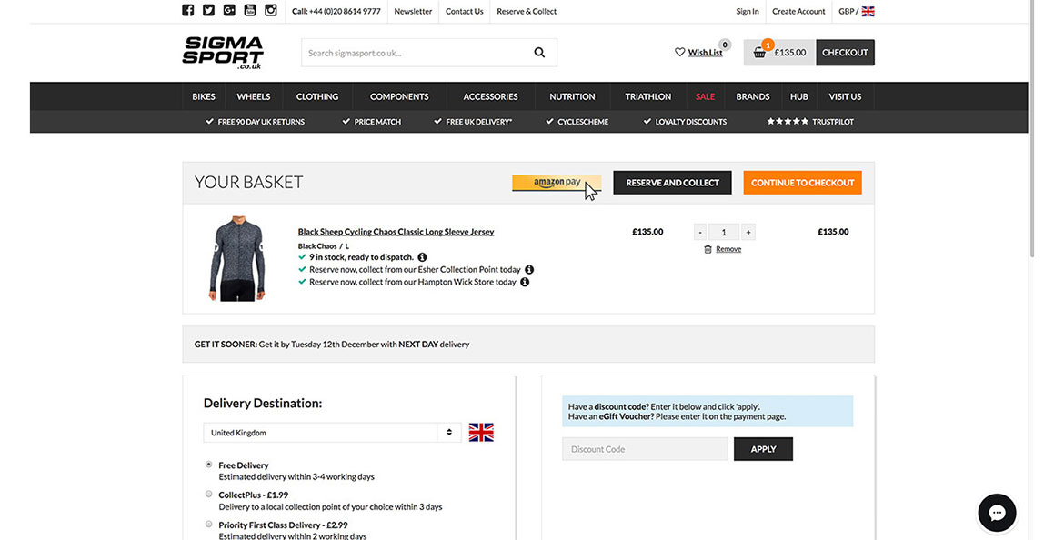Image resolution: width=1064 pixels, height=540 pixels.
Task: Open the Wheels menu
Action: (254, 96)
